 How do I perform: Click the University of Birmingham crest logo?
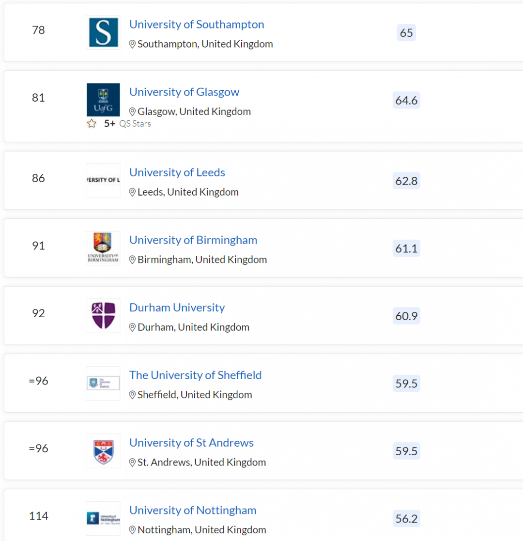click(x=103, y=248)
